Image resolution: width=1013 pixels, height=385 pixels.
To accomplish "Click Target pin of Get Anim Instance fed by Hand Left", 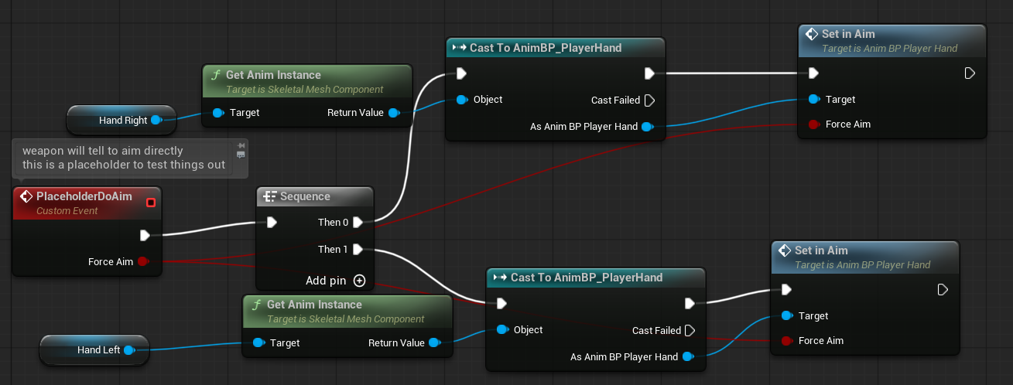I will click(x=258, y=343).
